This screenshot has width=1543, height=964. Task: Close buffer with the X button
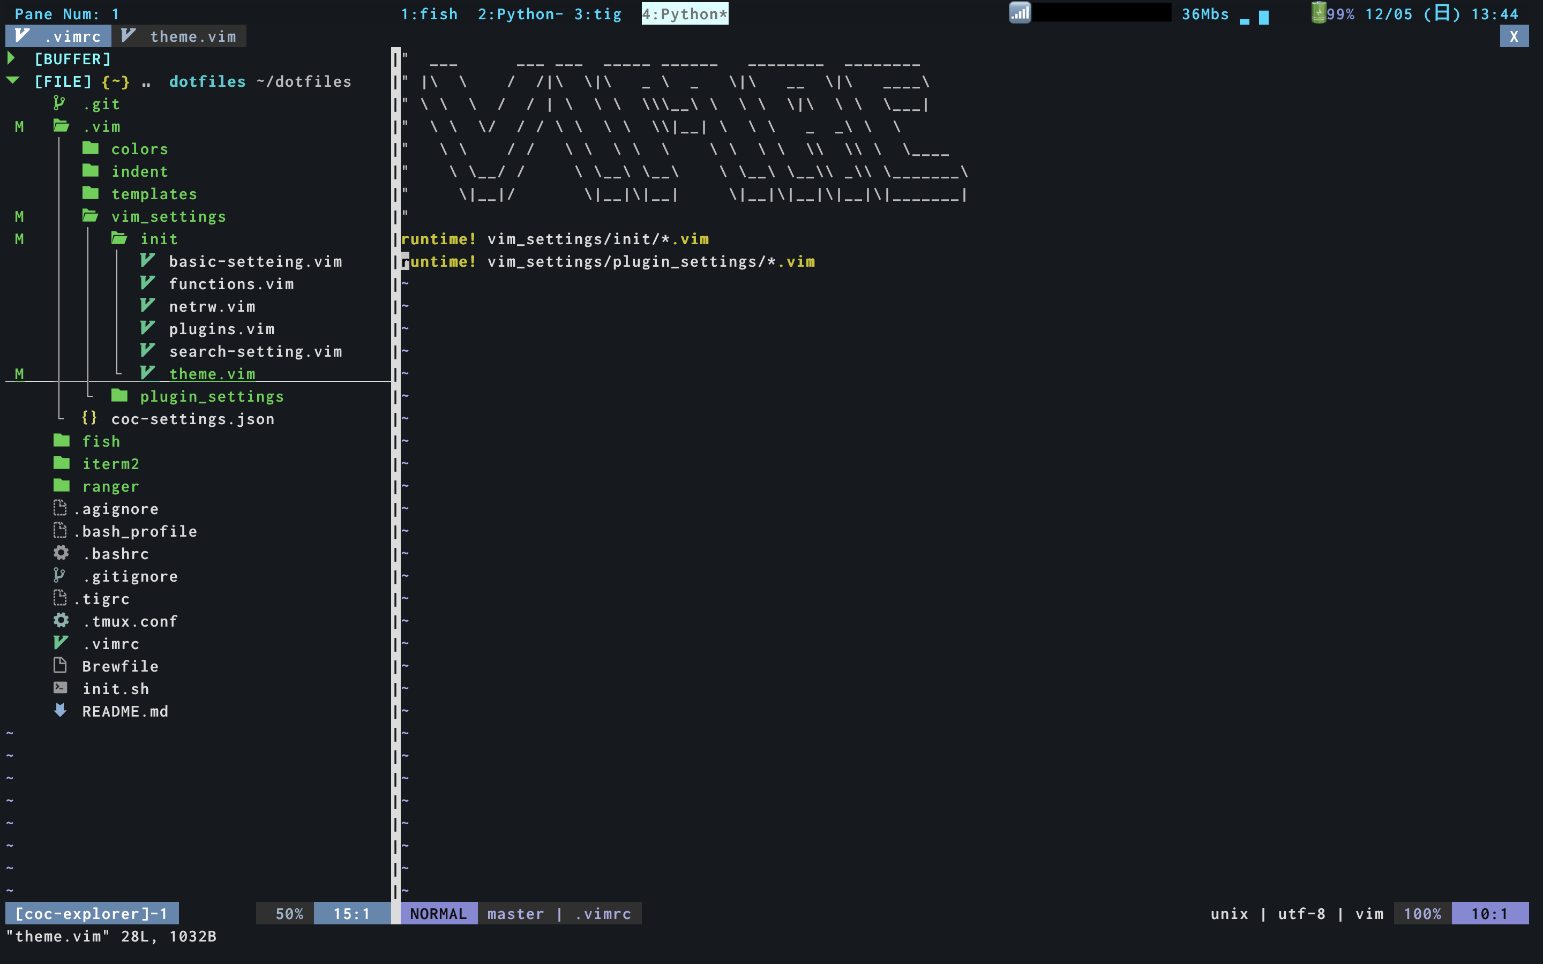pos(1514,36)
